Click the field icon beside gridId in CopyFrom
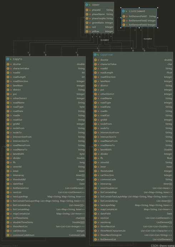 click(x=95, y=120)
